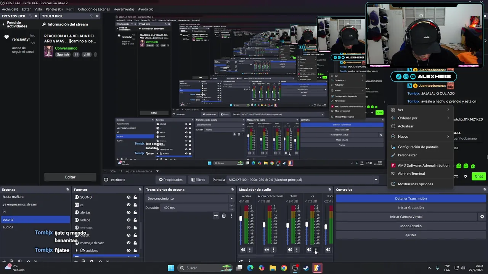Enable Modo Estudio

pos(411,226)
